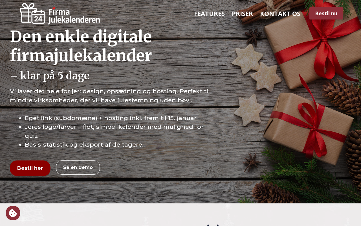This screenshot has width=361, height=226.
Task: Click the gift and calendar logo icon
Action: click(x=32, y=14)
